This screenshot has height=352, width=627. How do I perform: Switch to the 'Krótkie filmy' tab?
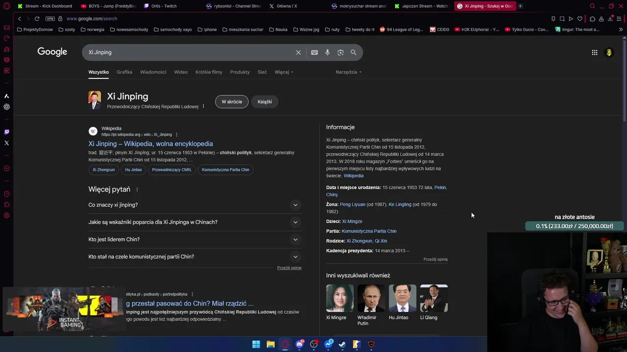pyautogui.click(x=209, y=72)
